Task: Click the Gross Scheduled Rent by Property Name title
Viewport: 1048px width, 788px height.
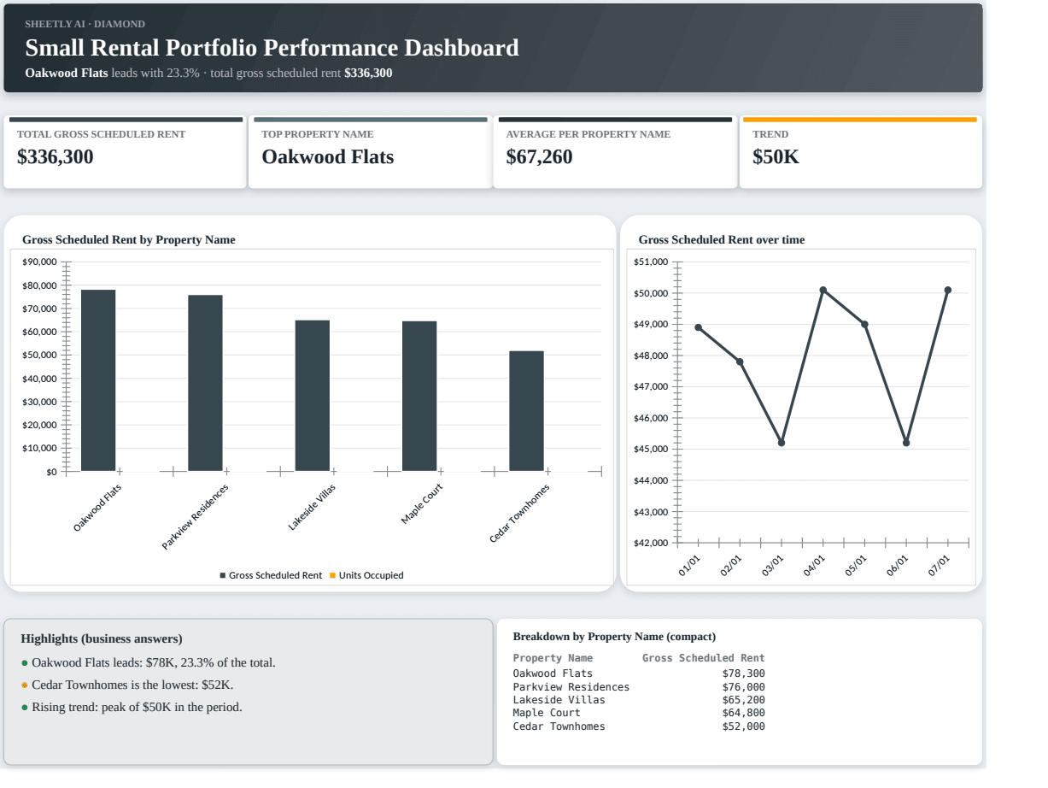Action: coord(129,240)
